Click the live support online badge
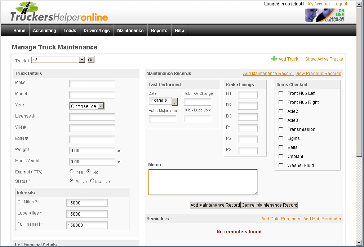The width and height of the screenshot is (364, 247). [325, 15]
